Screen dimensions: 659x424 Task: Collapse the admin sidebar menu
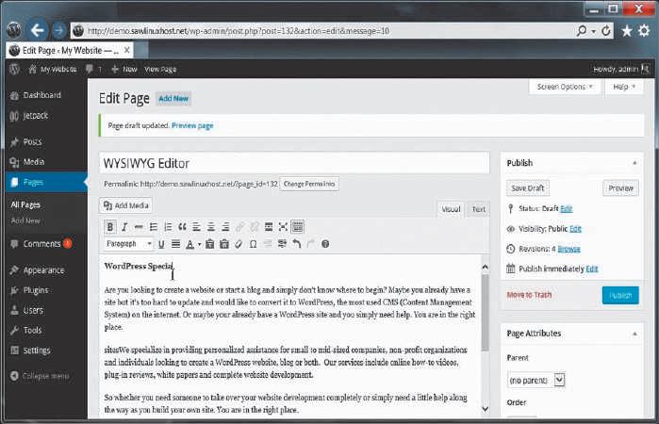pyautogui.click(x=40, y=376)
